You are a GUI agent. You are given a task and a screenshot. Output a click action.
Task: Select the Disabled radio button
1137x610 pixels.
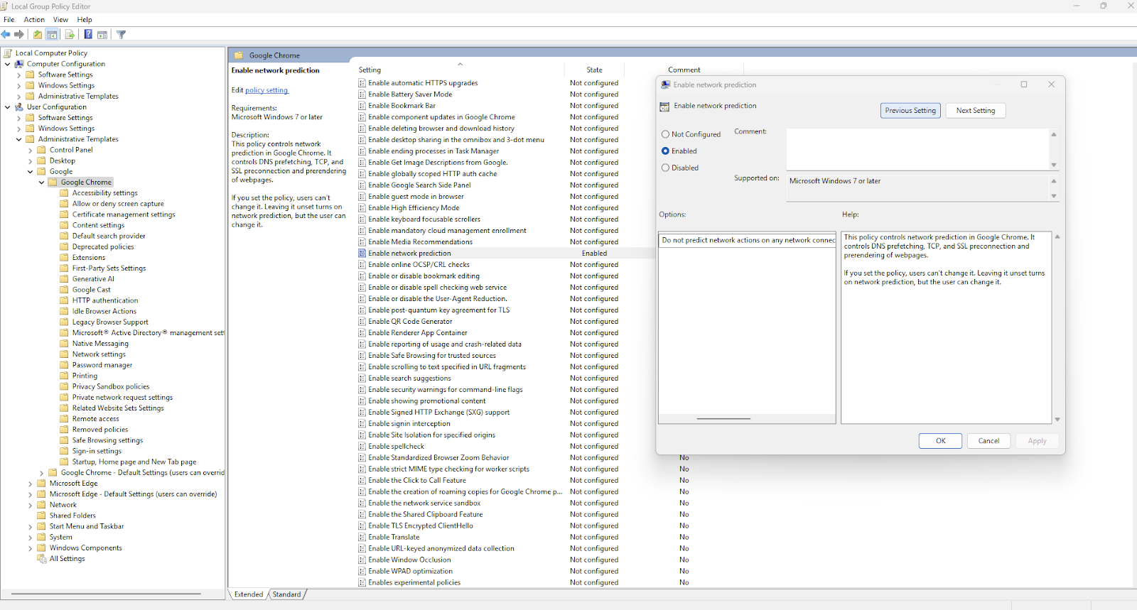tap(665, 168)
